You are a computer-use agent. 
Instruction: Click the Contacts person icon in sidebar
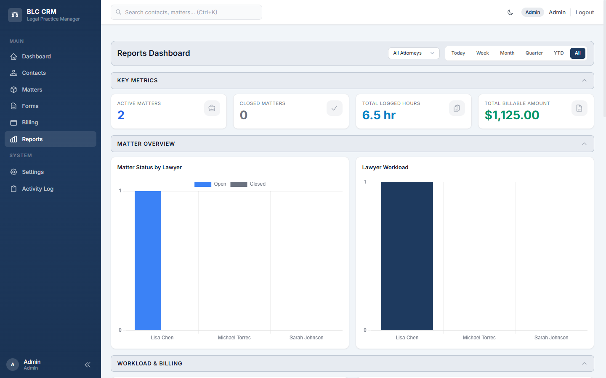[x=13, y=73]
